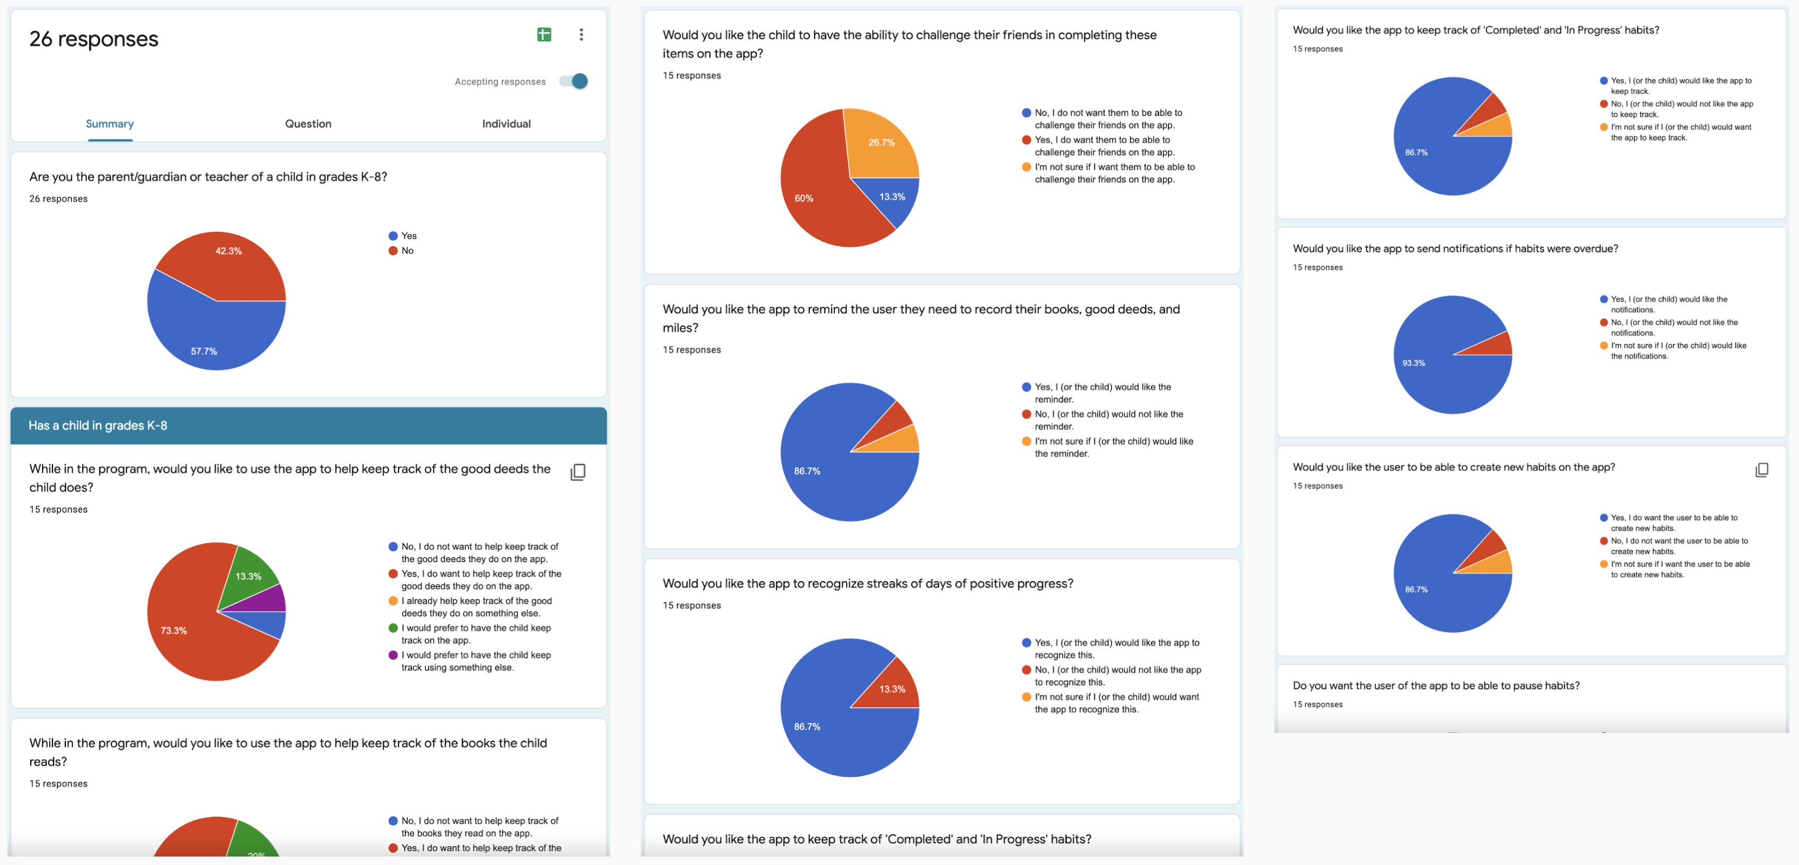Open responses in Google Sheets

[x=544, y=33]
